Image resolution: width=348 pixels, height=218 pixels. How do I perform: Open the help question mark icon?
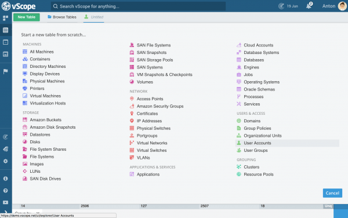click(6, 191)
